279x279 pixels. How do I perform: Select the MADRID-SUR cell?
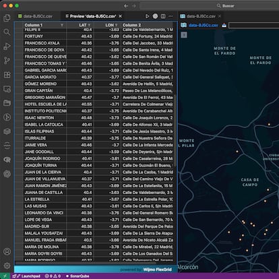[45, 226]
